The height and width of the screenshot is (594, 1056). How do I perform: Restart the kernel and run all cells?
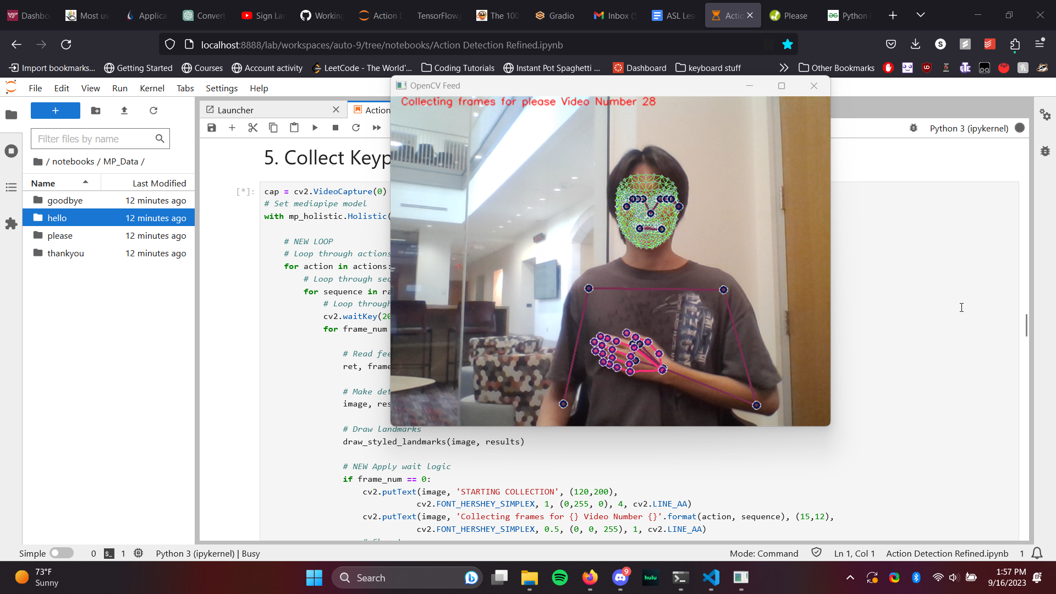pyautogui.click(x=377, y=128)
